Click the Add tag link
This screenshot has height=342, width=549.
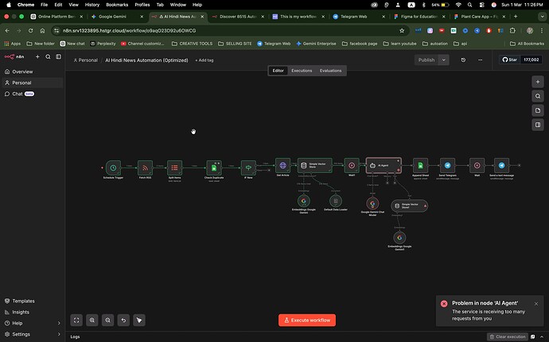(204, 60)
